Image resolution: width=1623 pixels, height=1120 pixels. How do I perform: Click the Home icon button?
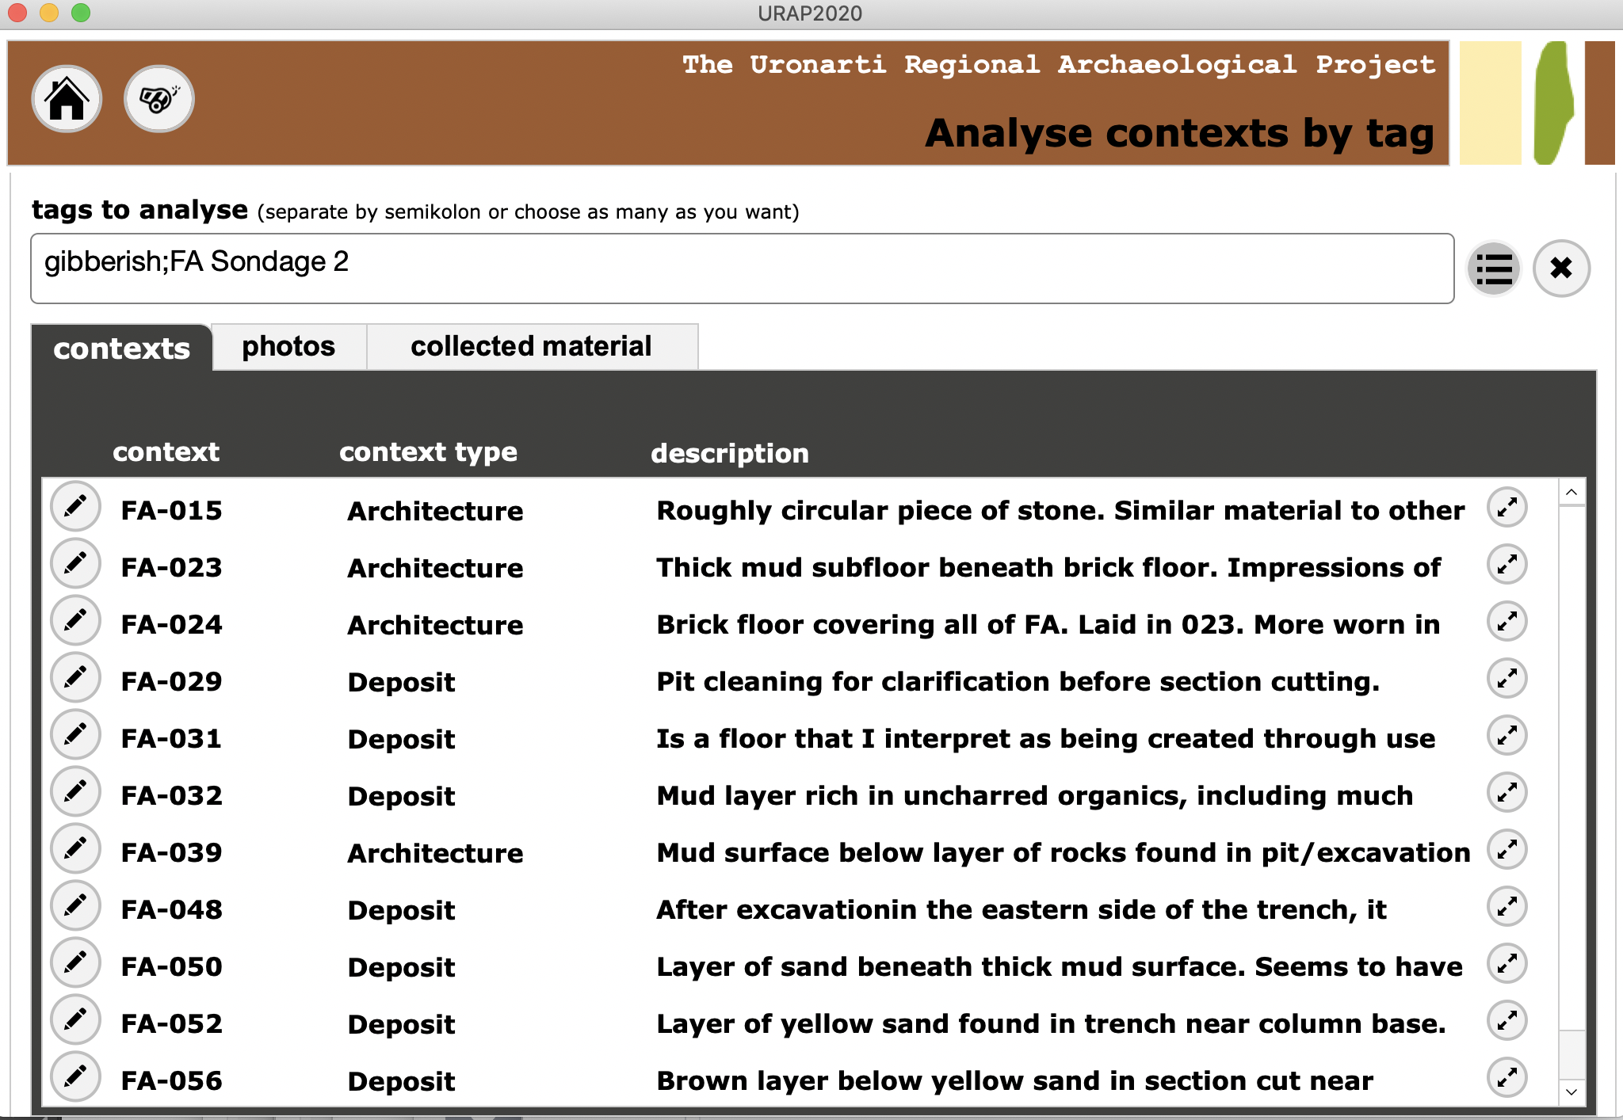[67, 99]
